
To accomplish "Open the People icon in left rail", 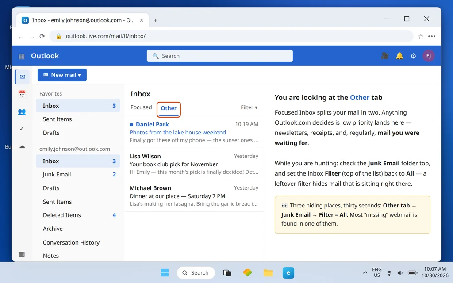I will (x=22, y=112).
